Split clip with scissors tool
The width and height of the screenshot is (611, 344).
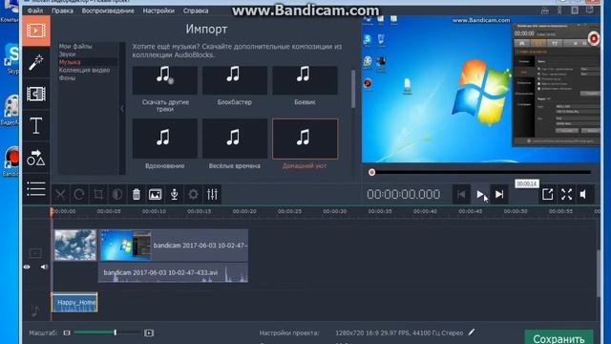(60, 194)
